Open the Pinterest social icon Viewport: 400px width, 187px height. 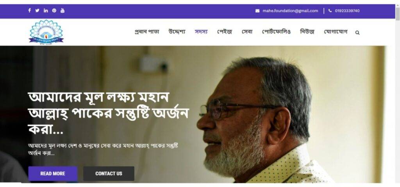(x=54, y=11)
